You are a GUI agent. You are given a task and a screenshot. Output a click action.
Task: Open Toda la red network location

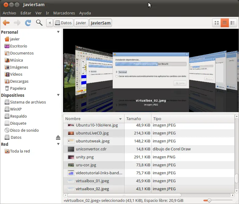20,151
